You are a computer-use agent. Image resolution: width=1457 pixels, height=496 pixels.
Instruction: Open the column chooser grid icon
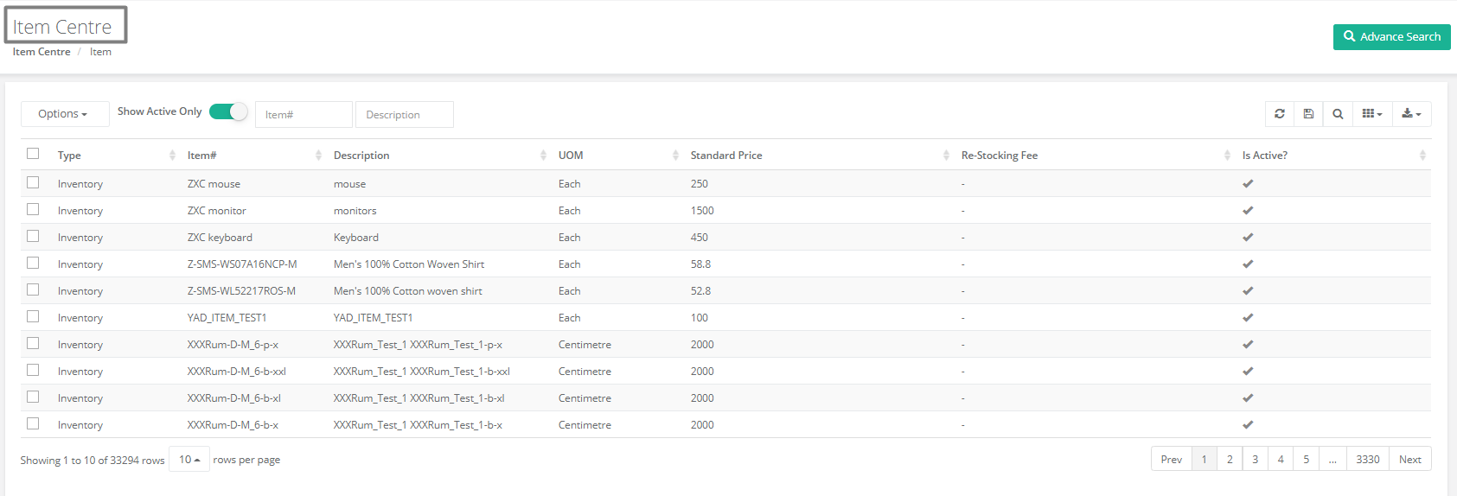1372,114
